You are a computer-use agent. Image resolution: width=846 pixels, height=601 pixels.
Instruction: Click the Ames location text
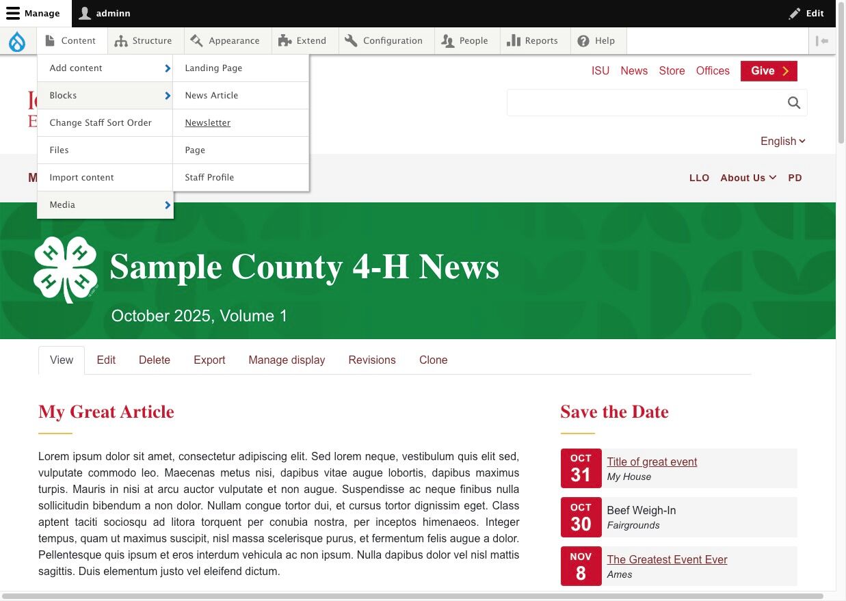(620, 575)
